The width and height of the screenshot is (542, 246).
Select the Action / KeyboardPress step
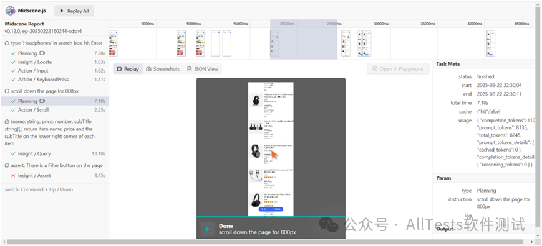[55, 79]
